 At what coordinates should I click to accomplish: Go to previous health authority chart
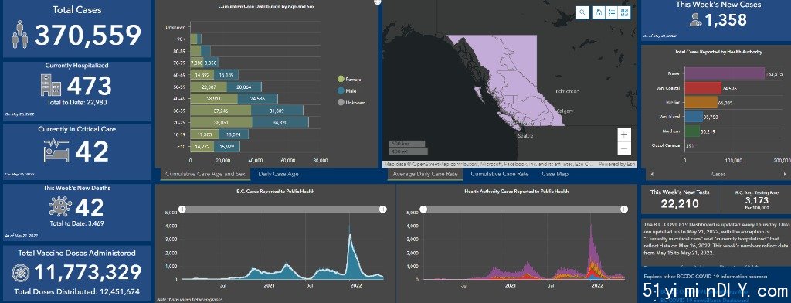point(652,174)
